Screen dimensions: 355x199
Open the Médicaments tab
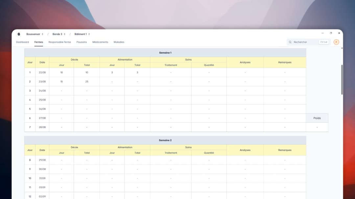(x=100, y=42)
